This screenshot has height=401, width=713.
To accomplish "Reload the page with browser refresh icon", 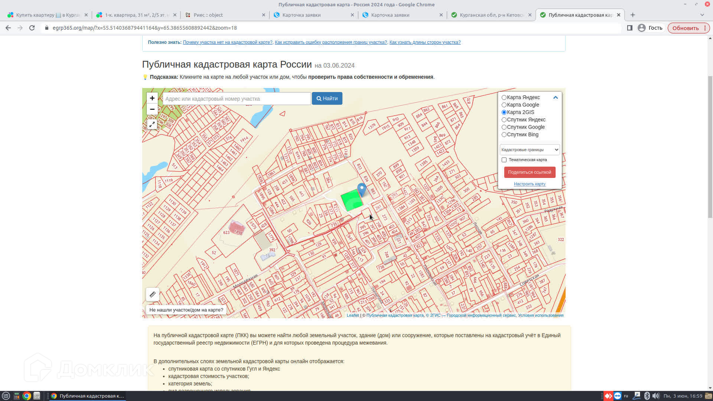I will click(x=32, y=28).
